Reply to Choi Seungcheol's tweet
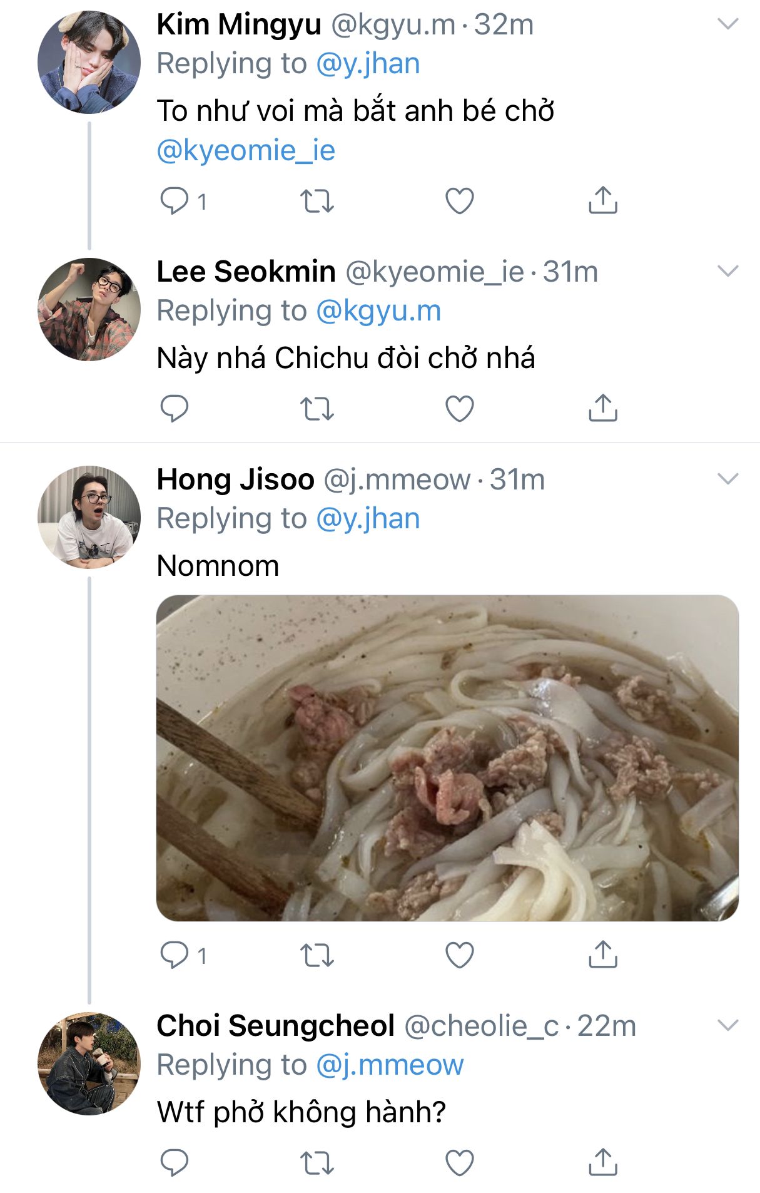This screenshot has width=760, height=1193. [x=175, y=1163]
